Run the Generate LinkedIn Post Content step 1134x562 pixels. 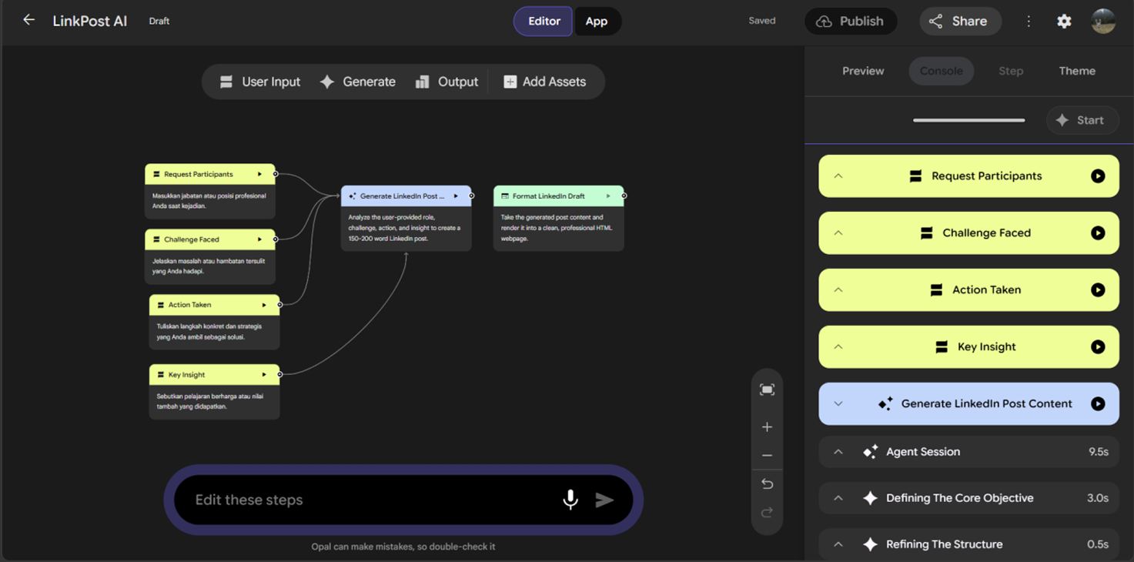(1098, 404)
